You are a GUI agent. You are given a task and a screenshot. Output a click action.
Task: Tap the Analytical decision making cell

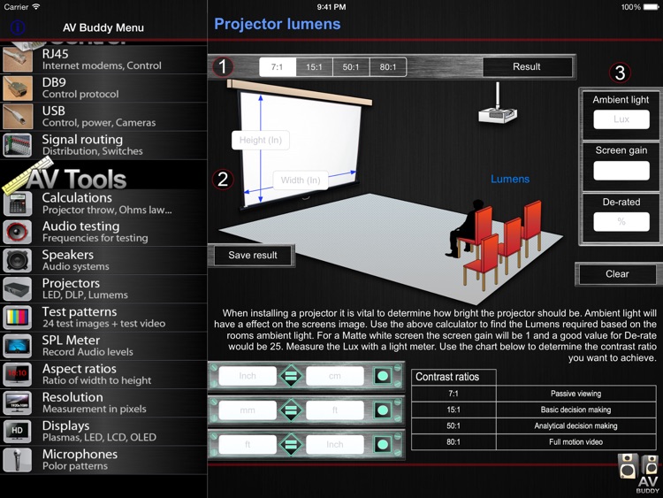tap(575, 425)
